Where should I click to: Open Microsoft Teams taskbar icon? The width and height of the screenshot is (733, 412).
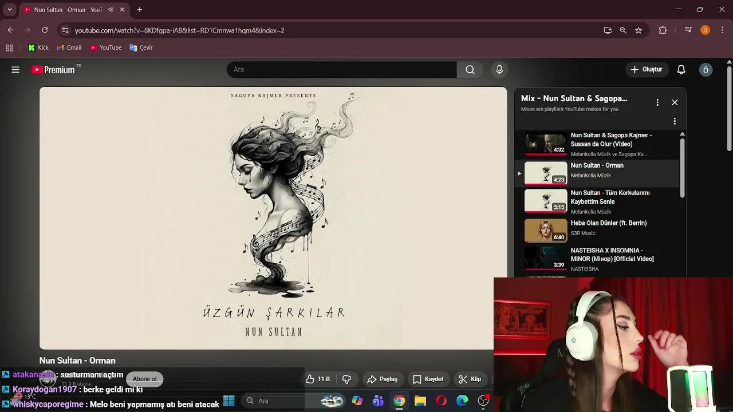[378, 401]
